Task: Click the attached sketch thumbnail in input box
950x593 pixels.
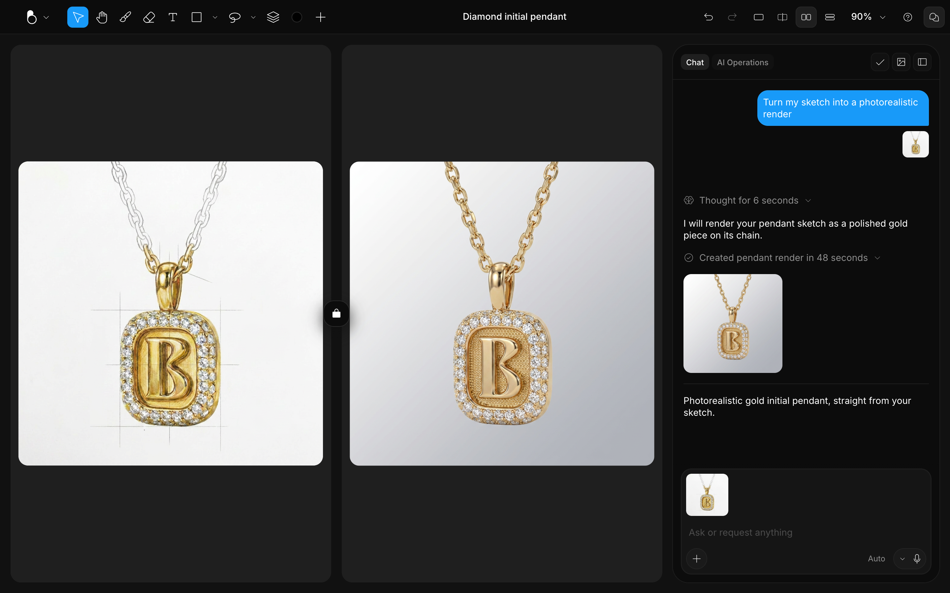Action: 707,494
